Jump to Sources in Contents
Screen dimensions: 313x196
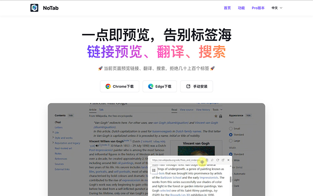(59, 164)
